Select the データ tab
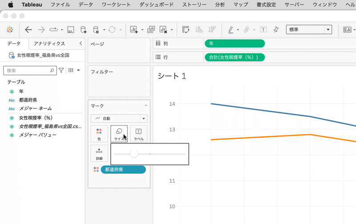 click(14, 43)
